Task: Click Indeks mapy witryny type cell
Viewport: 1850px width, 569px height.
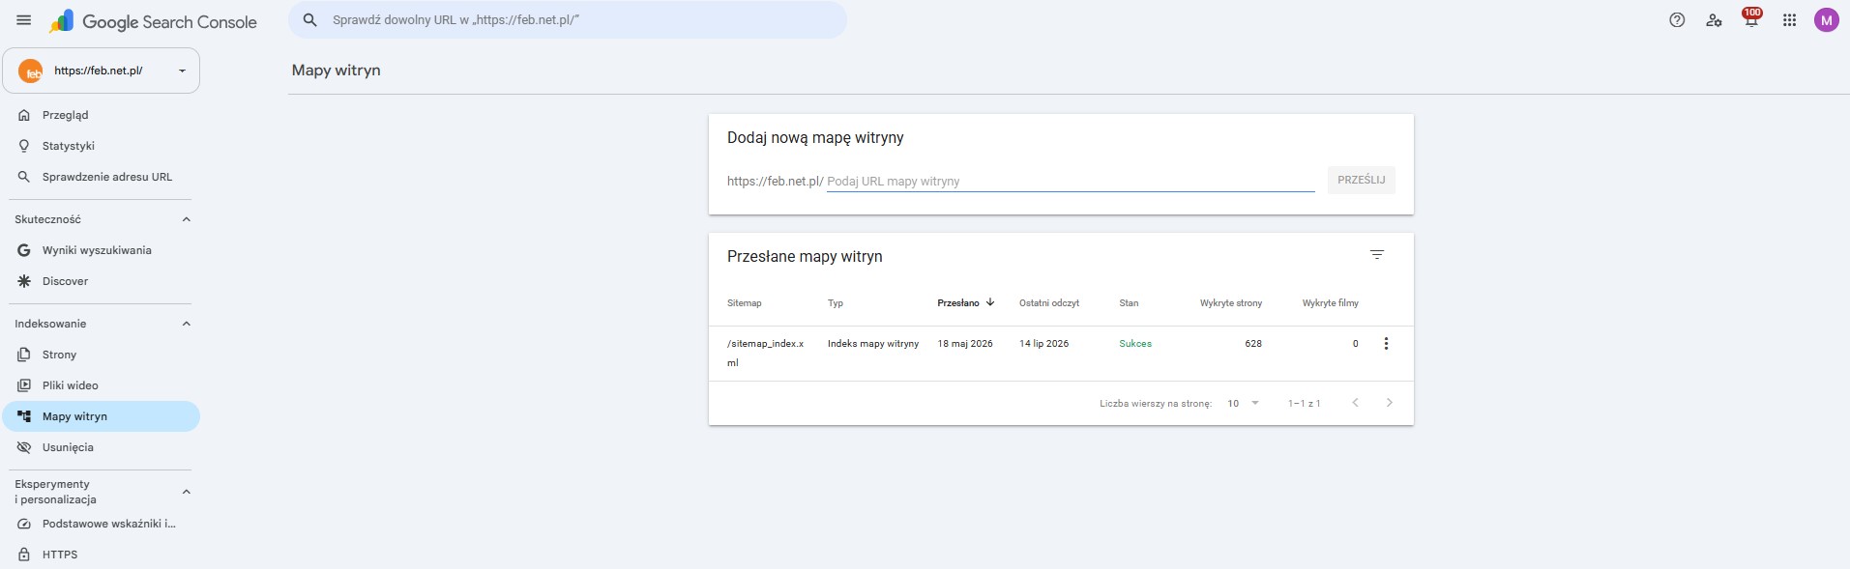Action: pos(873,344)
